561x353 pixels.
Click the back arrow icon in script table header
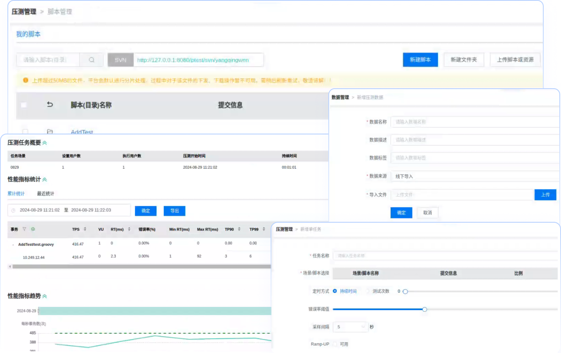50,105
